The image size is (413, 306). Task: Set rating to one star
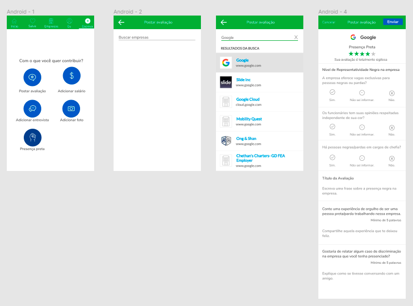(x=351, y=54)
